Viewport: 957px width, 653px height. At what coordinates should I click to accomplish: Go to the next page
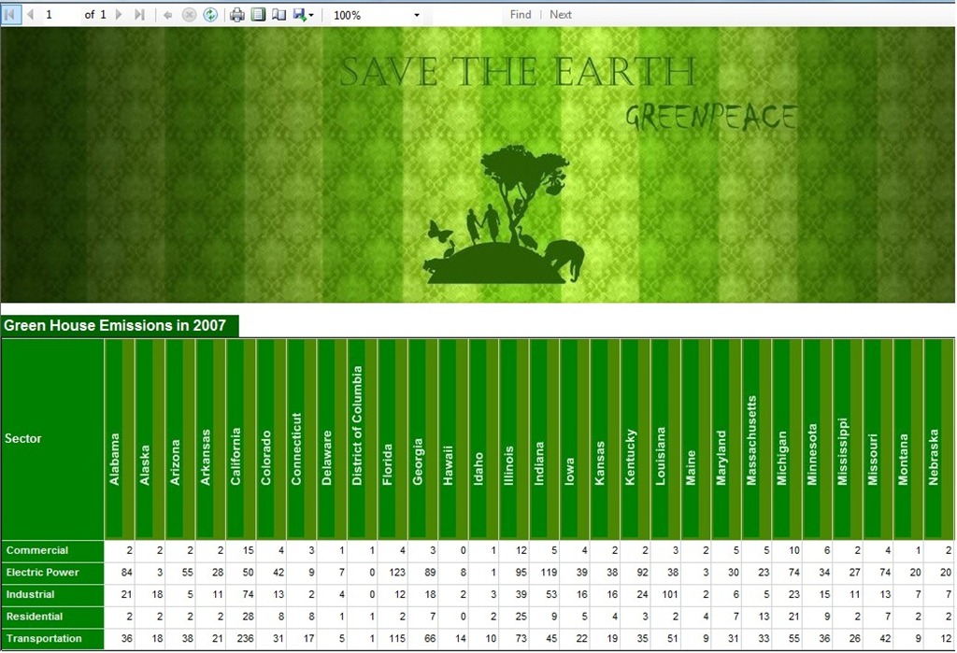click(119, 14)
